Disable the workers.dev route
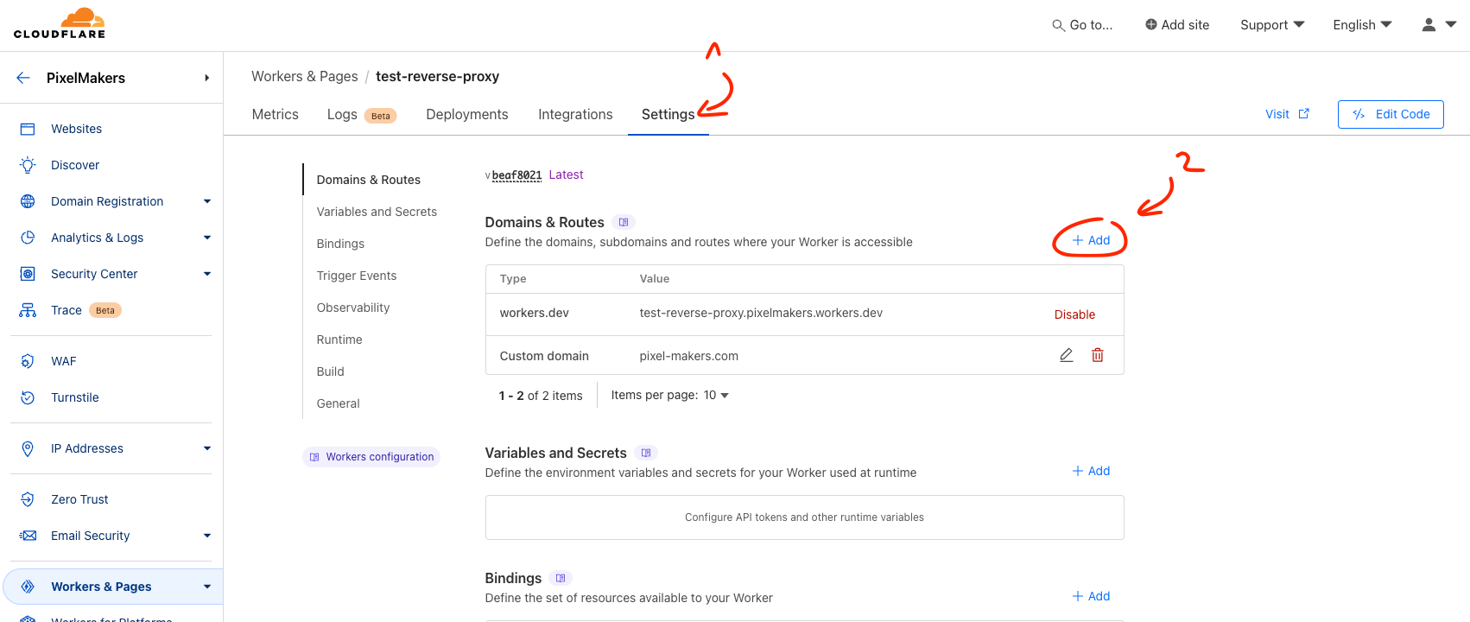Viewport: 1470px width, 622px height. [x=1074, y=314]
